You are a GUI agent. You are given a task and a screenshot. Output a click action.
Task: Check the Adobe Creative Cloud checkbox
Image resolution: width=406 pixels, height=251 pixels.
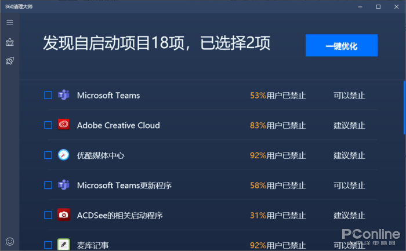(48, 125)
